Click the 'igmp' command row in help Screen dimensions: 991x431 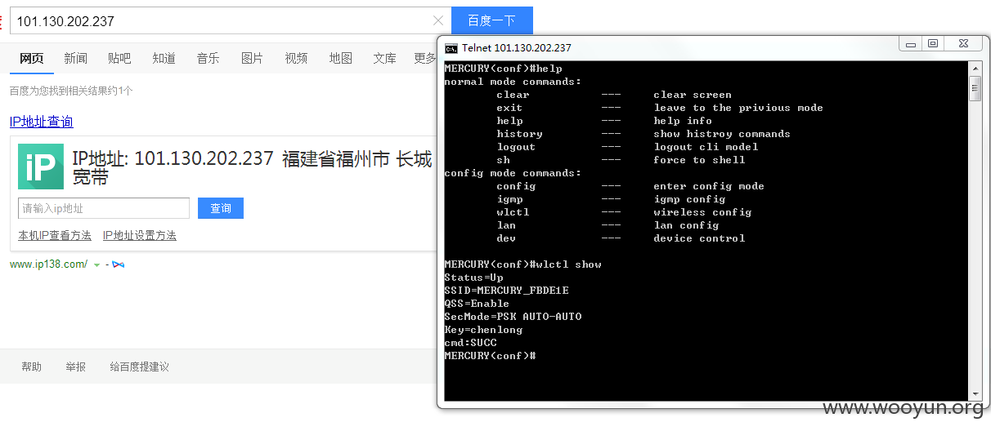[x=611, y=199]
